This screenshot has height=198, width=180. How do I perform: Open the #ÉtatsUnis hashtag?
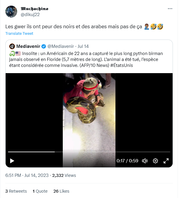[x=121, y=65]
